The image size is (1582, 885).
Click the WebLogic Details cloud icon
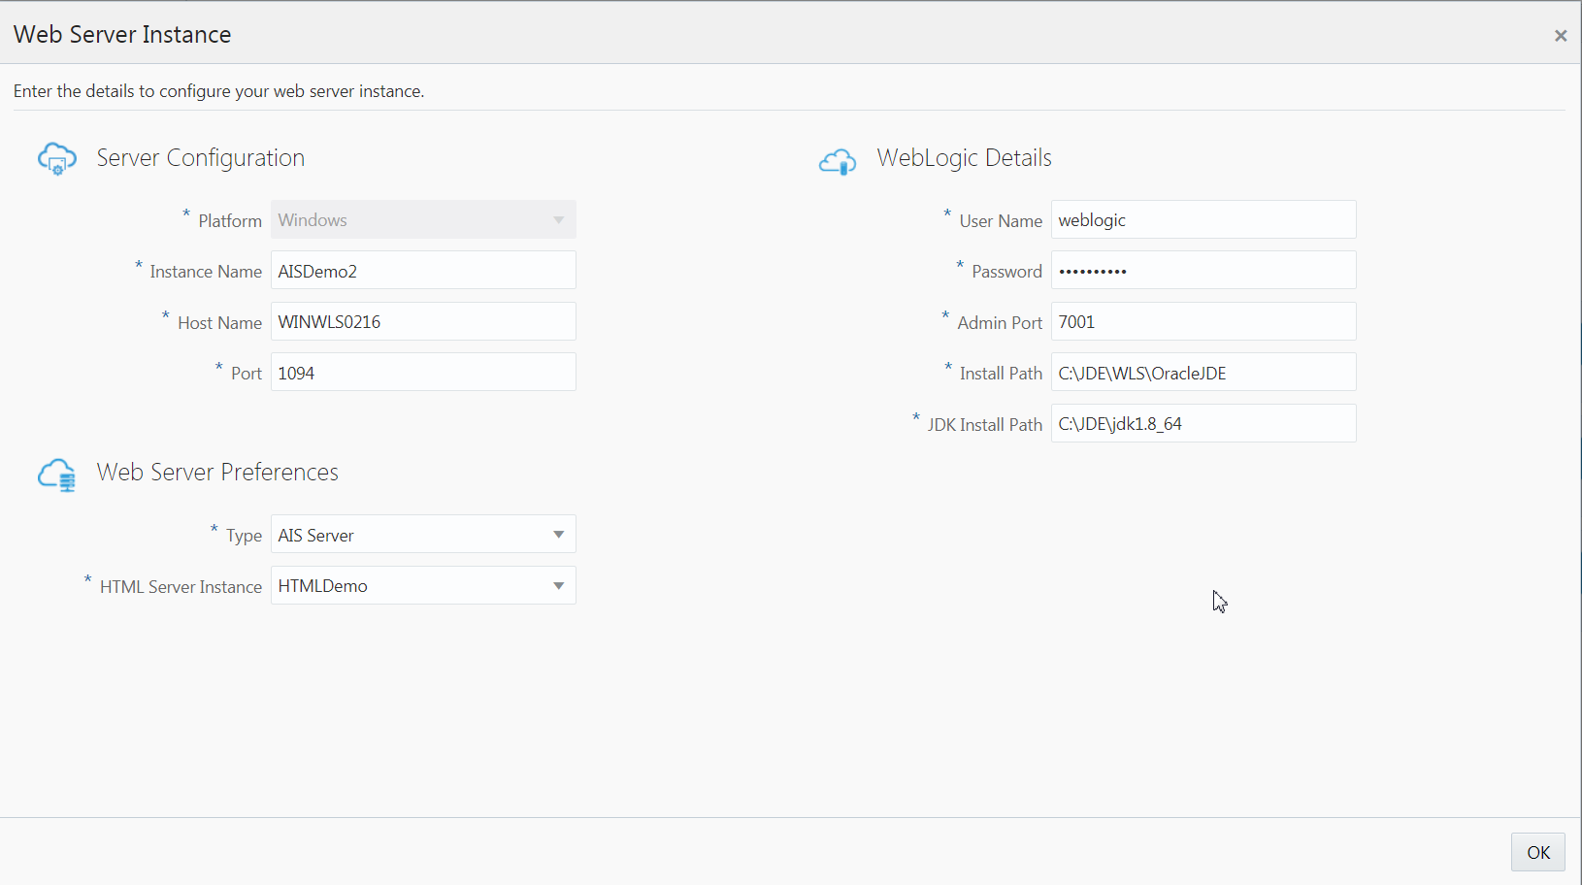point(837,161)
